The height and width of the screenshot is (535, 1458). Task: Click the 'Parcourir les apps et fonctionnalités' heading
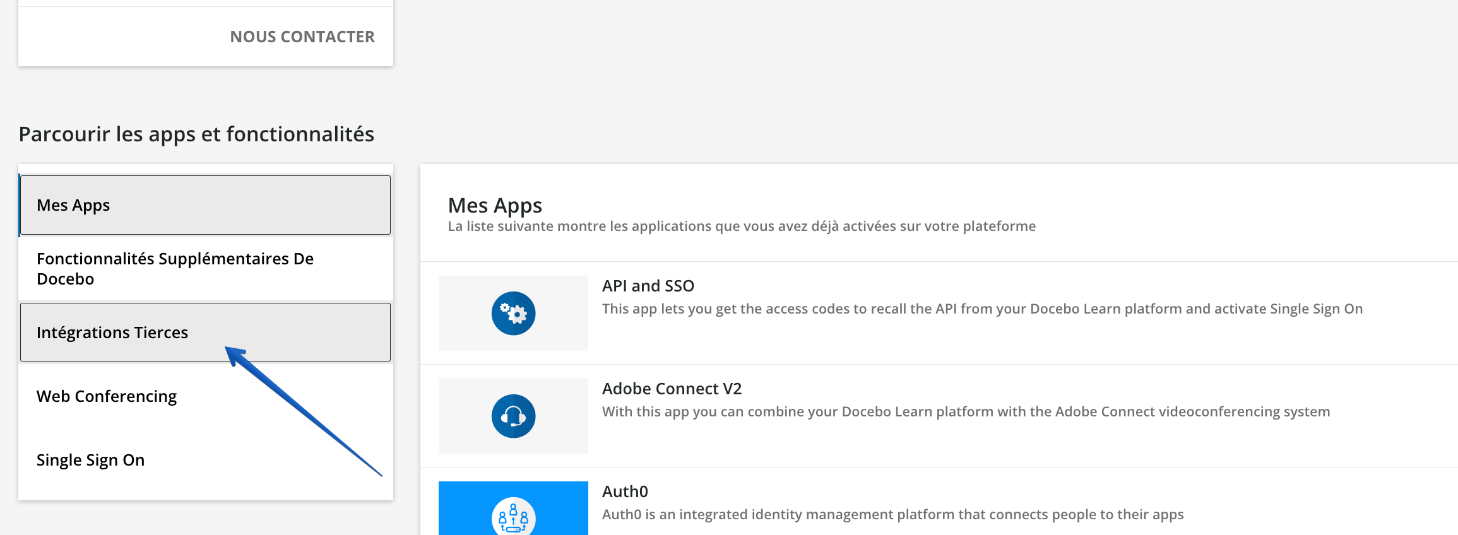[x=196, y=134]
